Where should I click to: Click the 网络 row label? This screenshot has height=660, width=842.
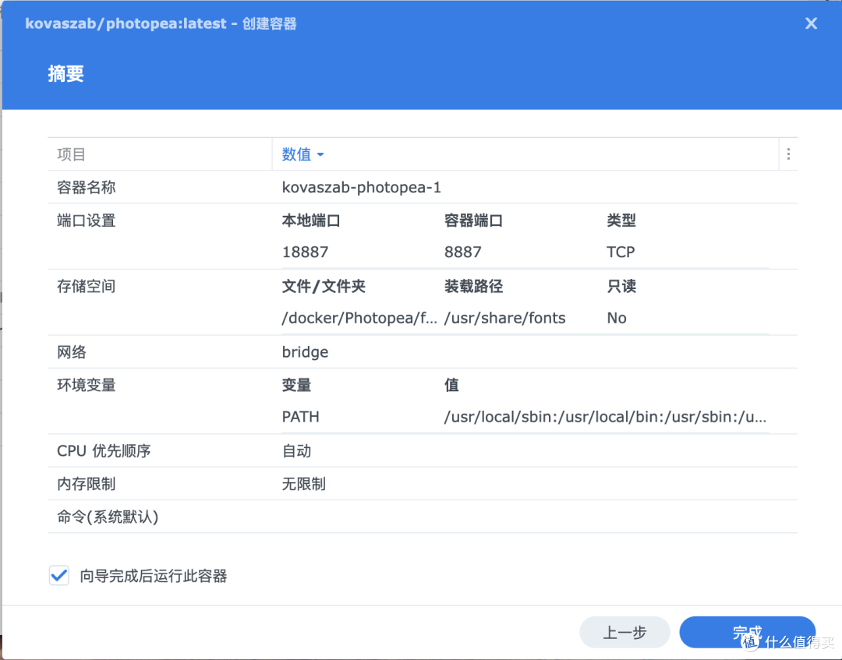coord(72,352)
